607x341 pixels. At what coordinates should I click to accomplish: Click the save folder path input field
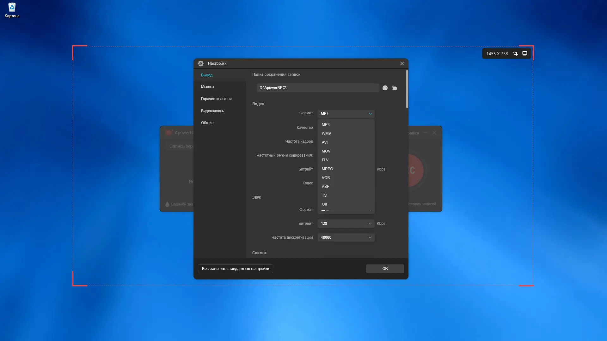317,88
